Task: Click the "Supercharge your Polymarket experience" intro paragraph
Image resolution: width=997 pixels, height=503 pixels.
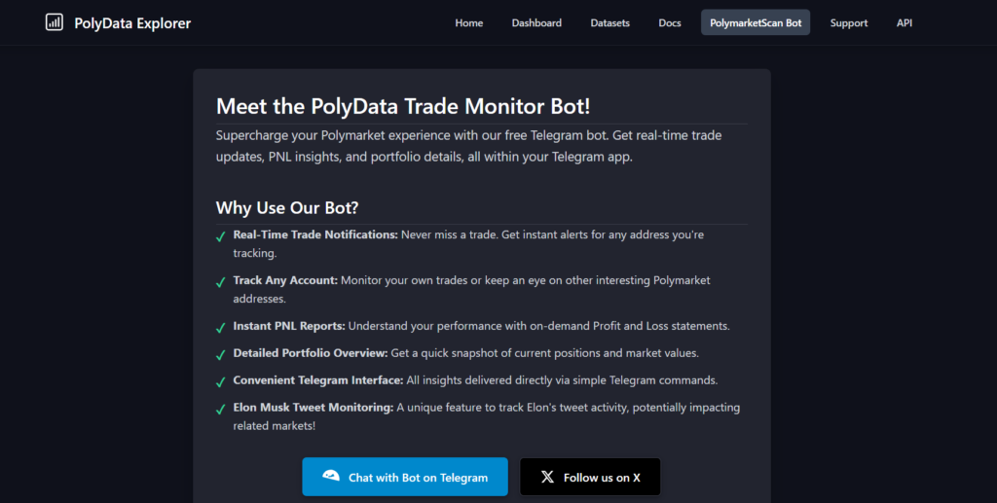Action: (x=468, y=146)
